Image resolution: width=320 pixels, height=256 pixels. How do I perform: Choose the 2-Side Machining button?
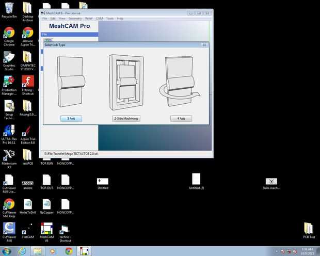coord(126,118)
